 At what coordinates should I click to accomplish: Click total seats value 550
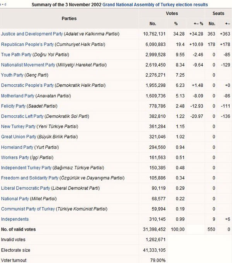point(211,229)
